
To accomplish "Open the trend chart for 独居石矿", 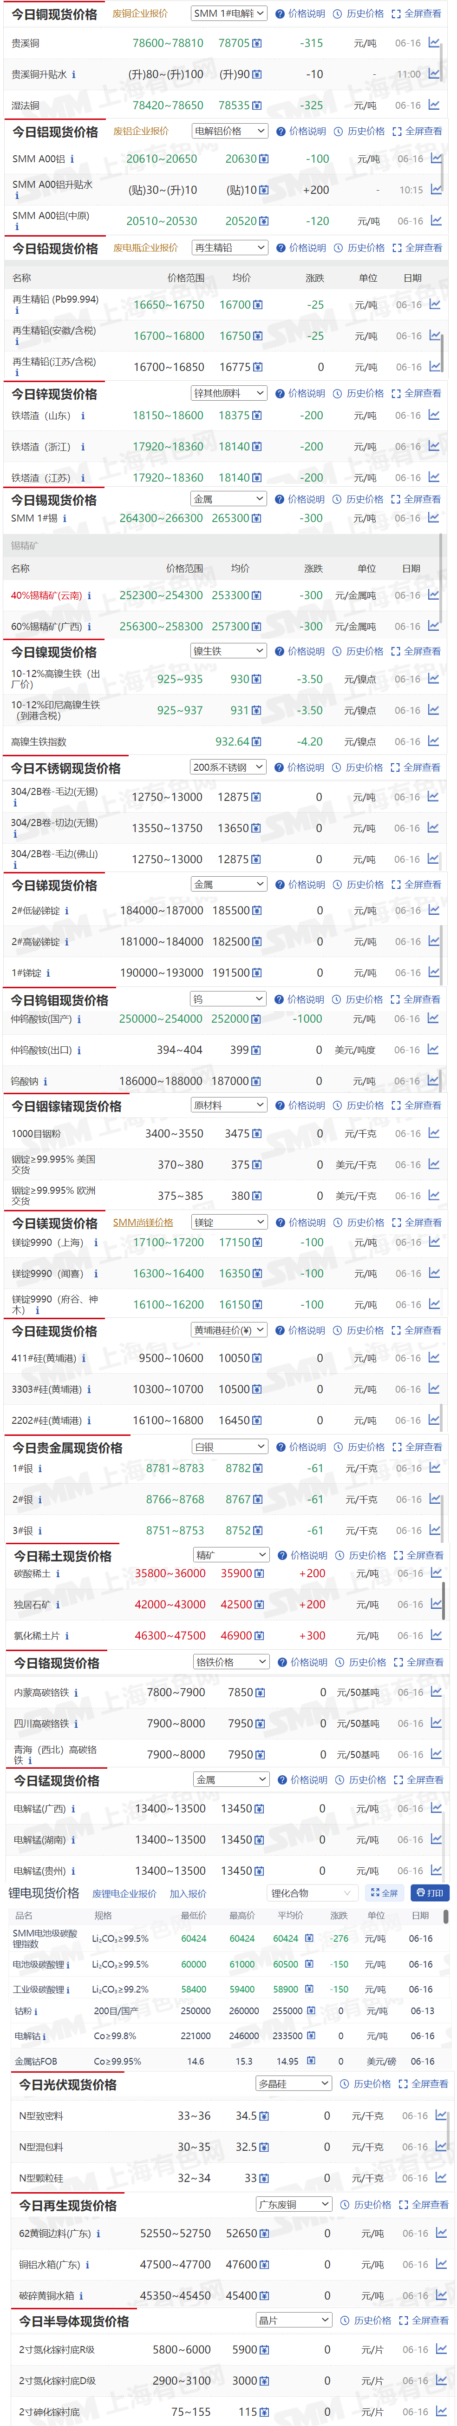I will pyautogui.click(x=436, y=1603).
